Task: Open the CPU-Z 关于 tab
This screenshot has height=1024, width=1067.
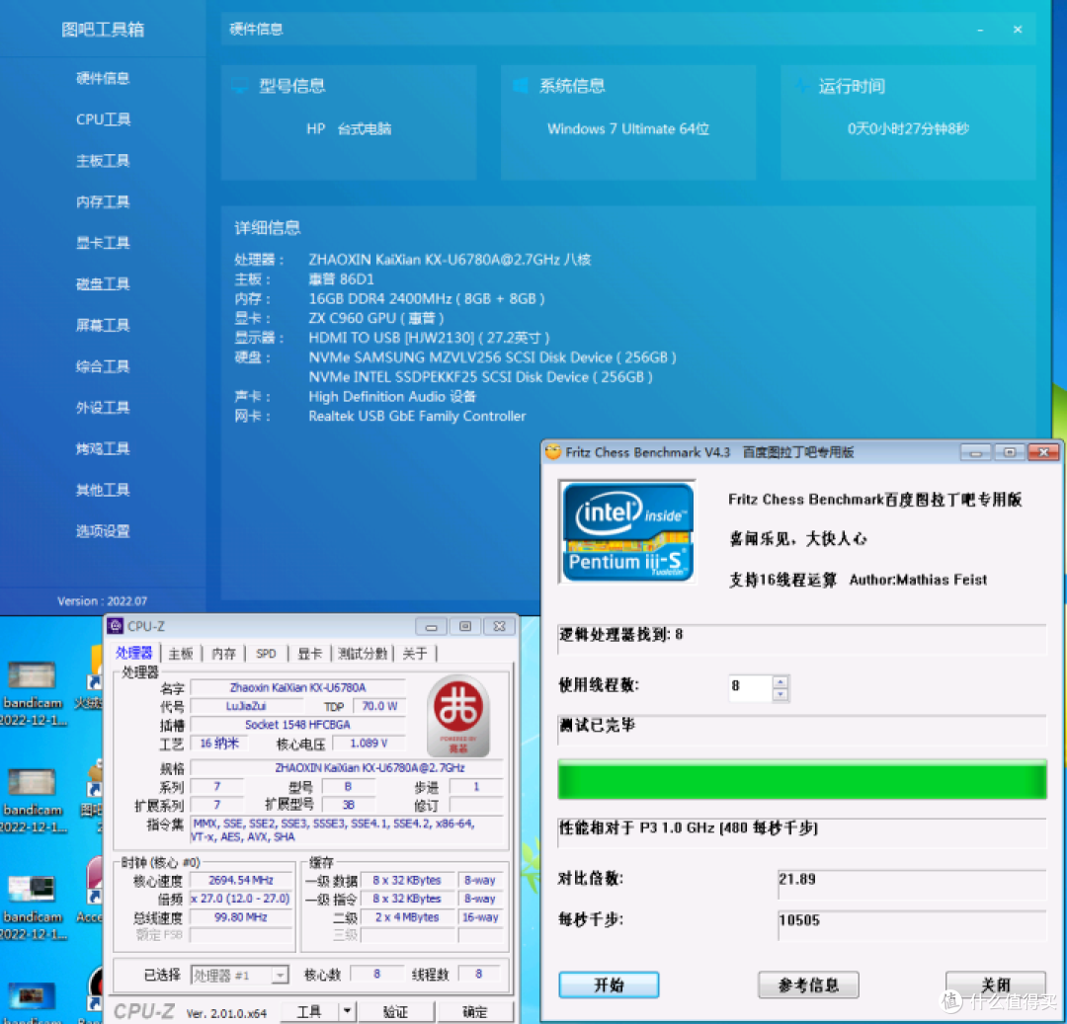Action: (414, 654)
